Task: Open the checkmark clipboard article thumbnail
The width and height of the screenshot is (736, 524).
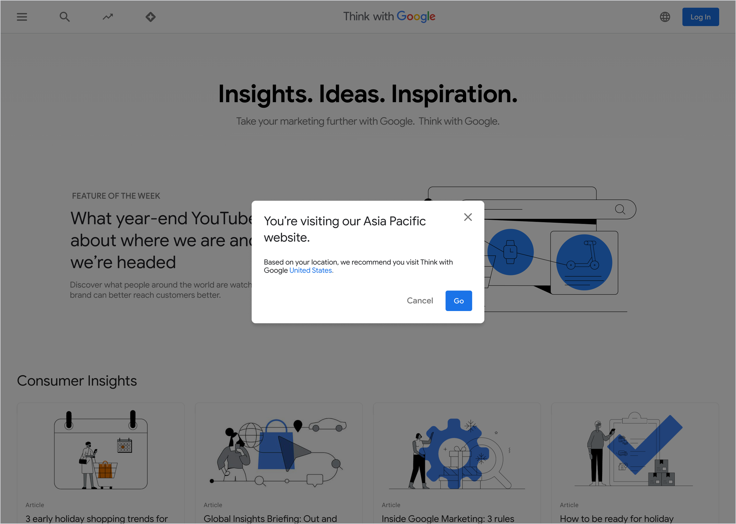Action: click(635, 450)
